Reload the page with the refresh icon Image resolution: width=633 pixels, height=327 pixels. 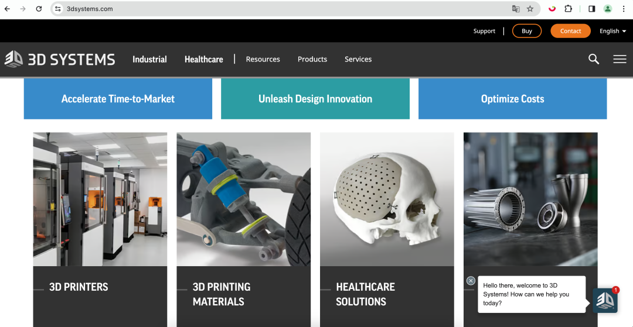[x=39, y=9]
